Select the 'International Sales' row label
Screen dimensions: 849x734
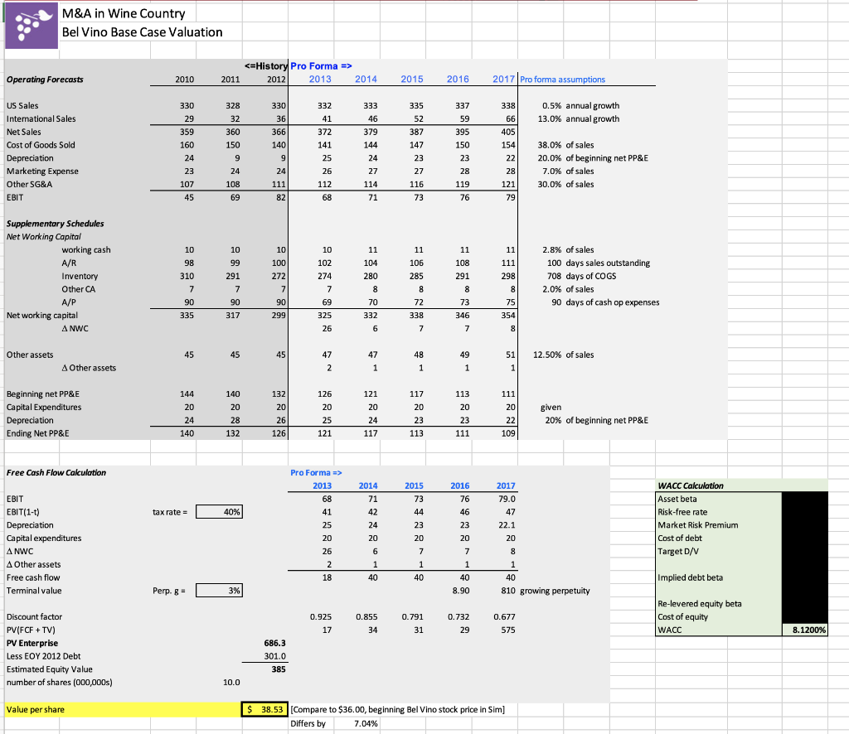click(41, 119)
